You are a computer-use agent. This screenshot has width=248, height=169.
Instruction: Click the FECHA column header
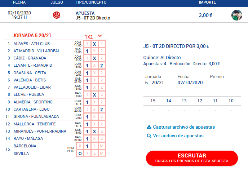coord(19,3)
